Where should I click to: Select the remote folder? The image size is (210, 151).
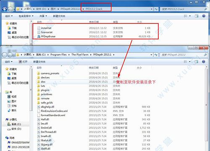click(x=43, y=99)
